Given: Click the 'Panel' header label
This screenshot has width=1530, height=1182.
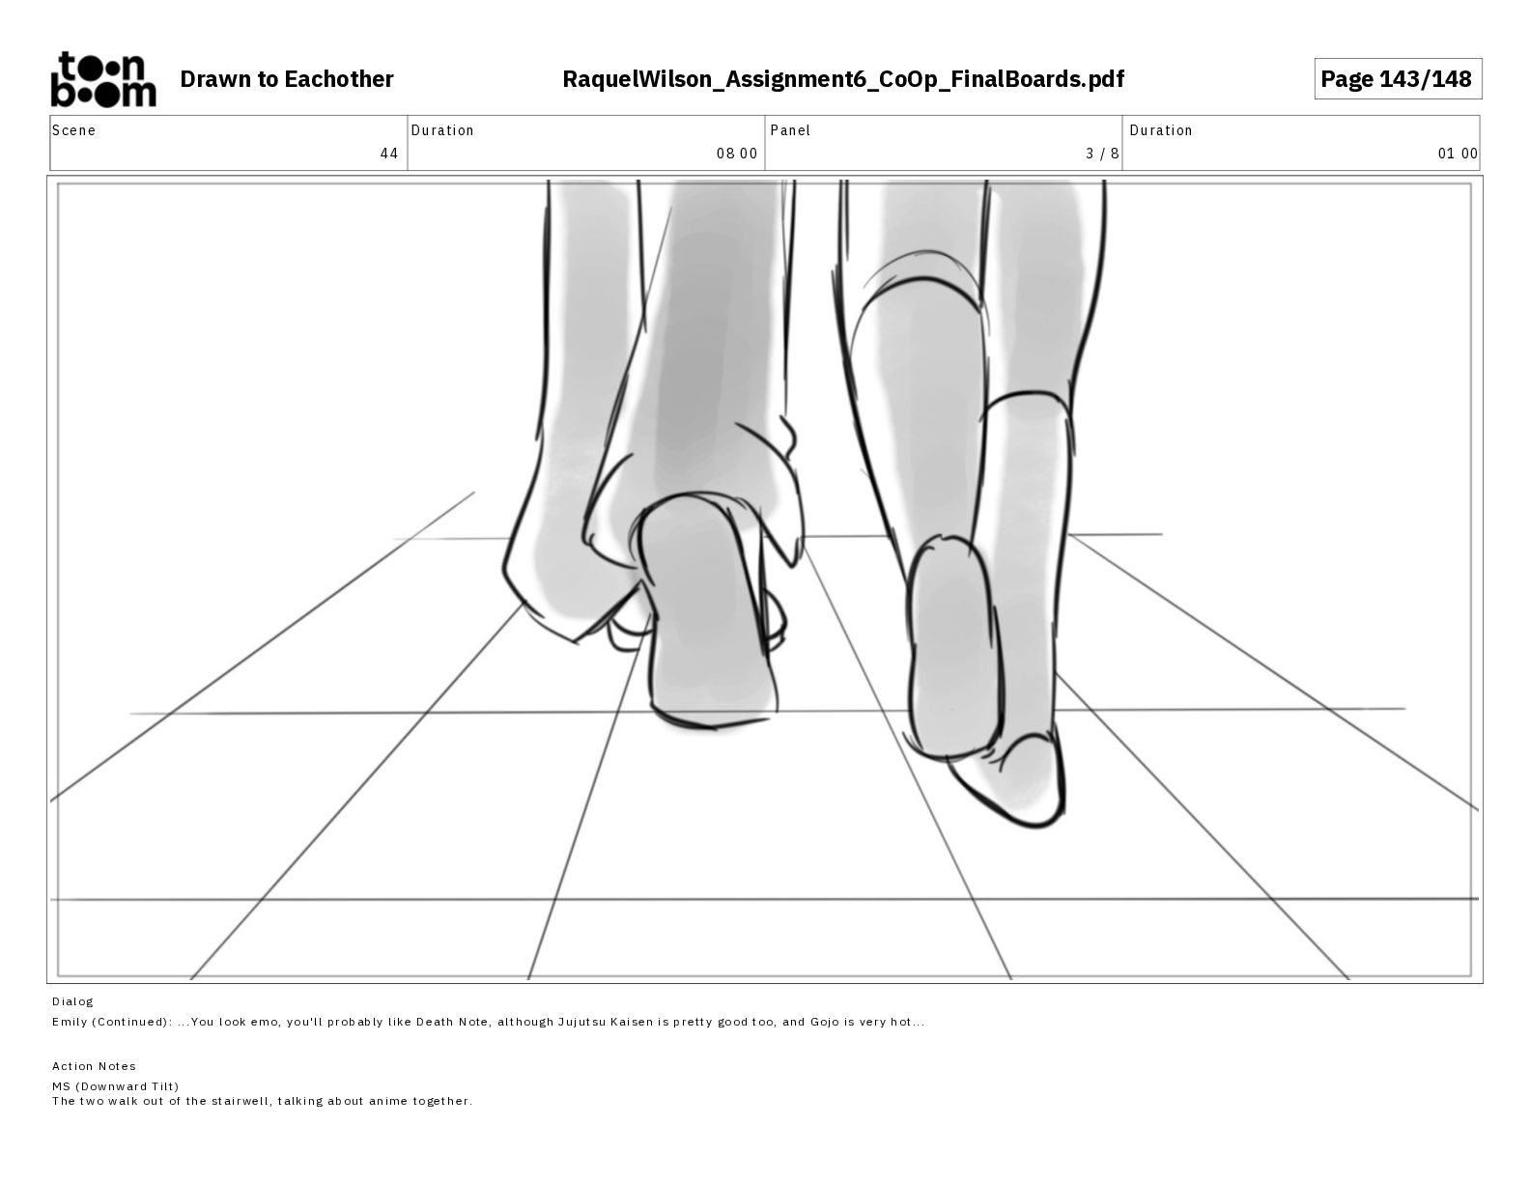Looking at the screenshot, I should click(x=790, y=130).
